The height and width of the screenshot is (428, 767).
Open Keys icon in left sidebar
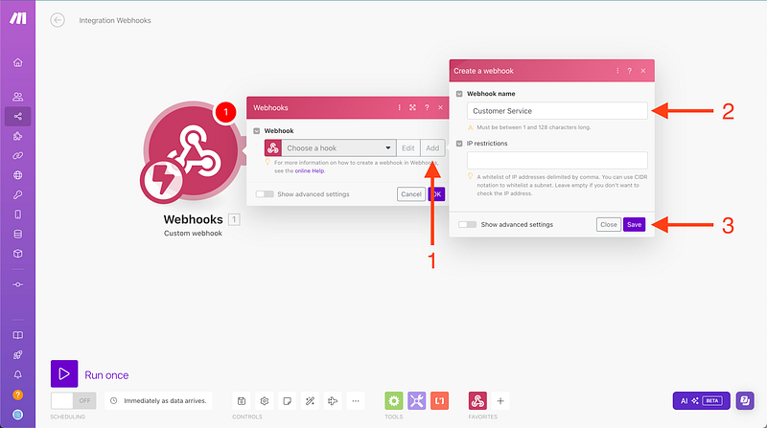(x=17, y=194)
